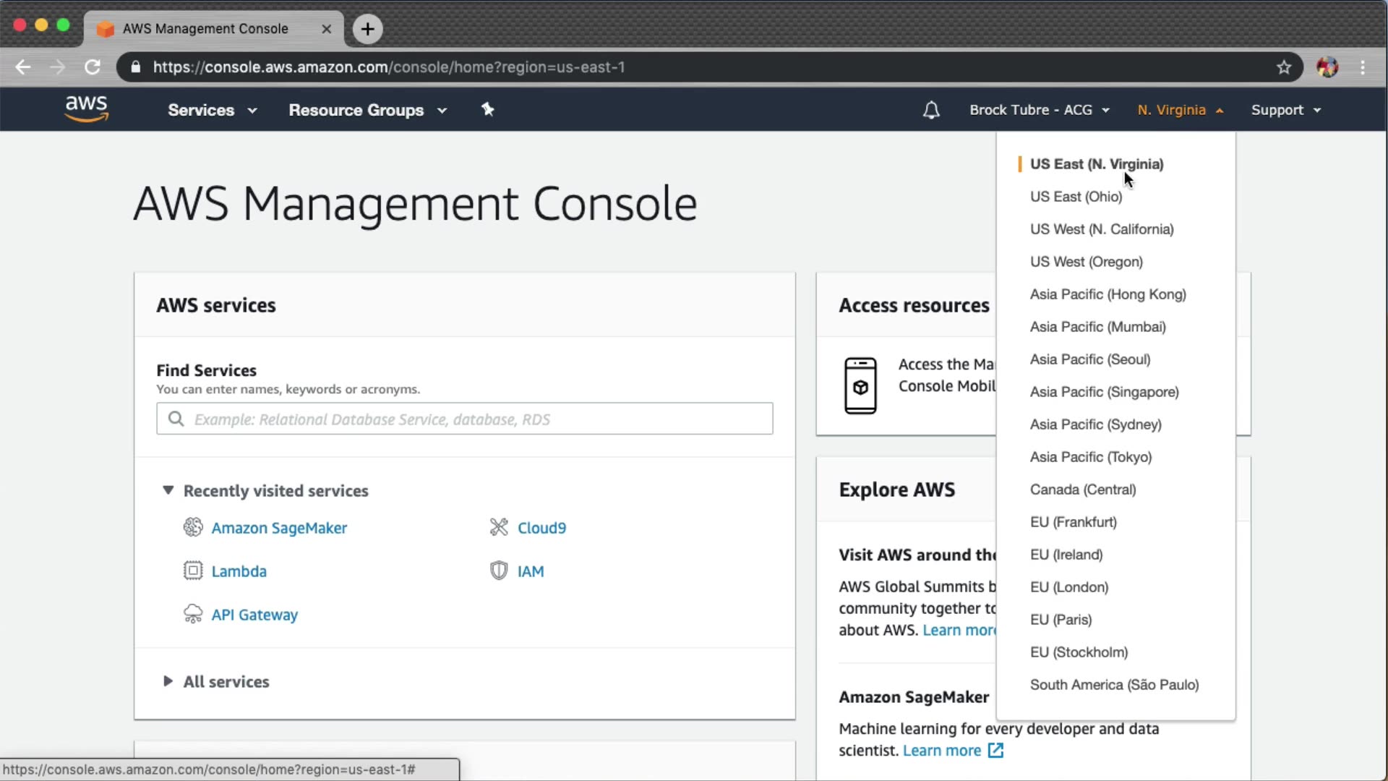Open the notifications bell icon
Screen dimensions: 1388x781
931,110
